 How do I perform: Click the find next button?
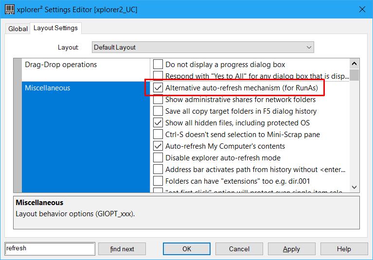[x=122, y=249]
